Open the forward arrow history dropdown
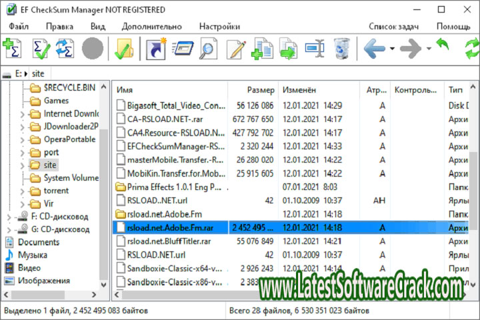Screen dimensions: 480x320 point(429,49)
